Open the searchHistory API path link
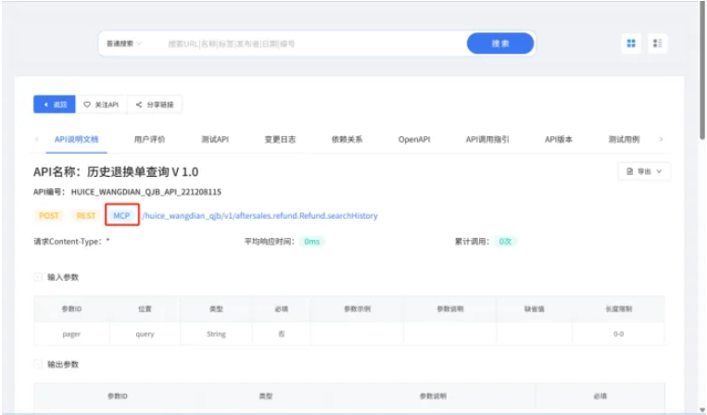The image size is (707, 415). click(x=259, y=216)
